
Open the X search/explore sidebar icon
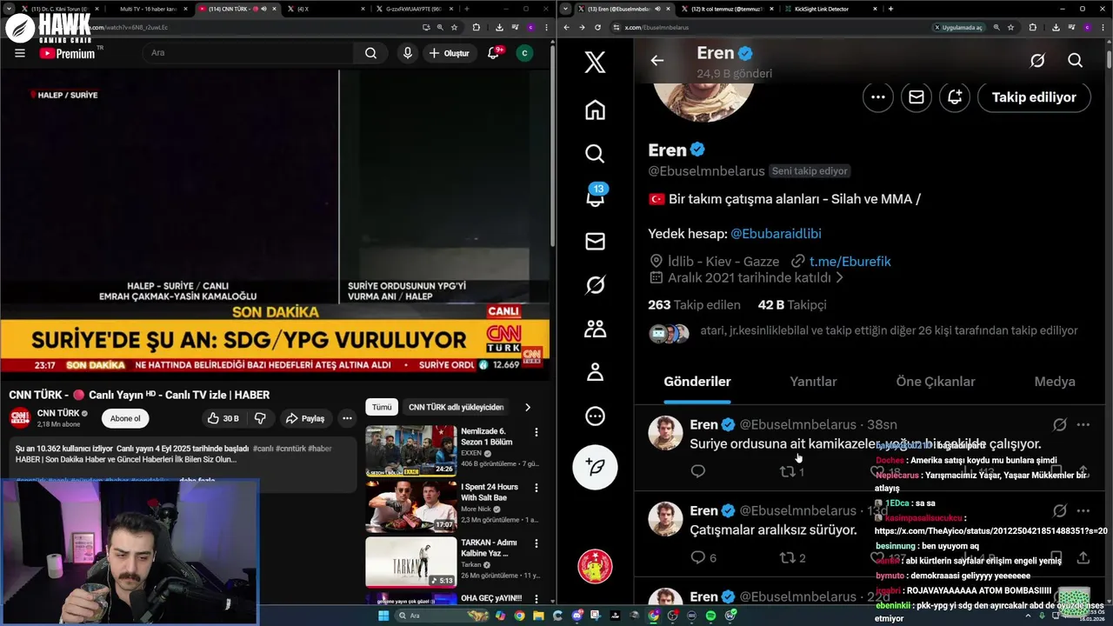coord(595,154)
